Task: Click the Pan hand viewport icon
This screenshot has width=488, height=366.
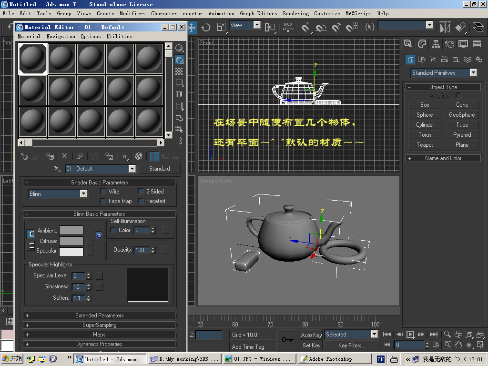Action: (x=458, y=345)
